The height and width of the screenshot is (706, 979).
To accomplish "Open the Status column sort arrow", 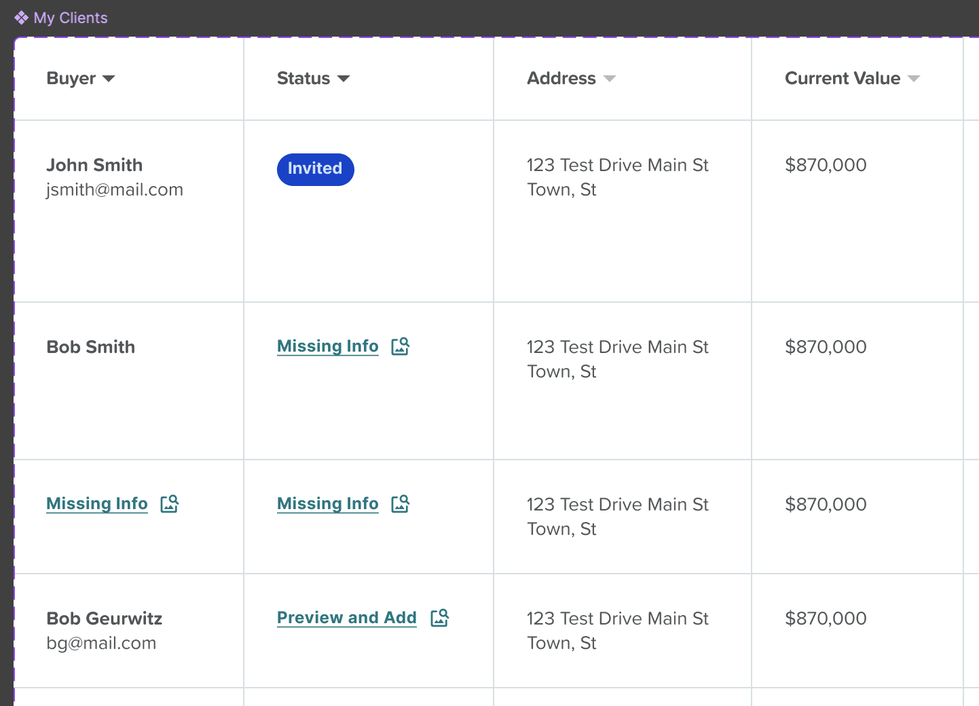I will [344, 79].
